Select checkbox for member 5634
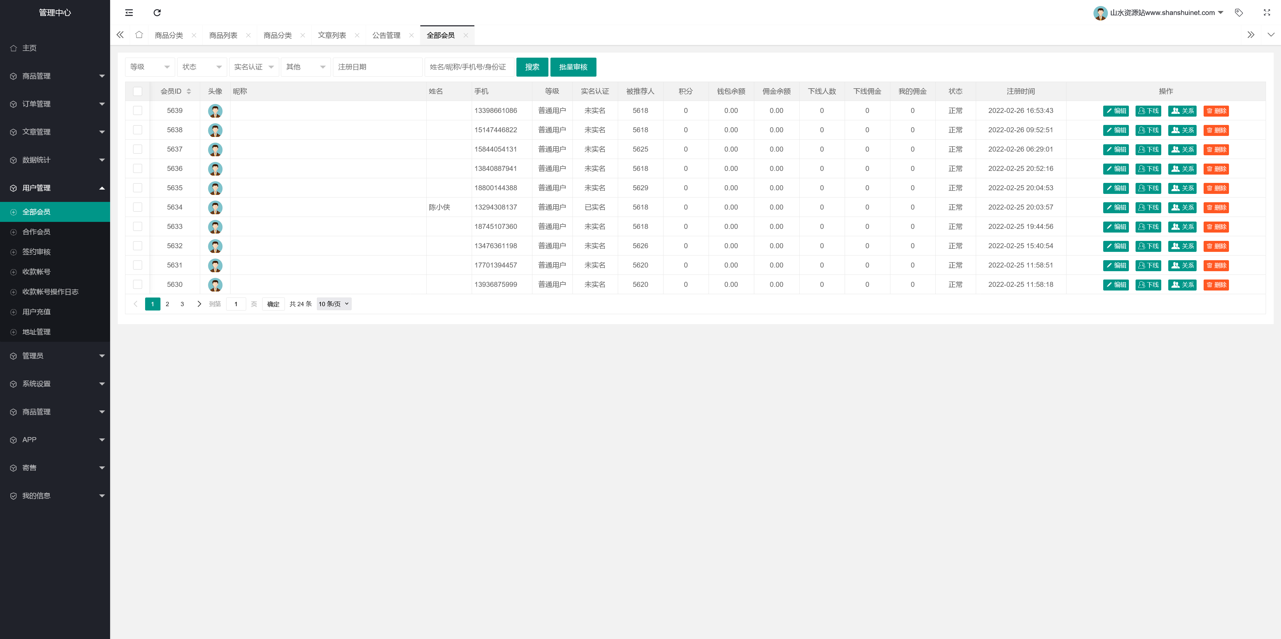The width and height of the screenshot is (1281, 639). (x=138, y=207)
